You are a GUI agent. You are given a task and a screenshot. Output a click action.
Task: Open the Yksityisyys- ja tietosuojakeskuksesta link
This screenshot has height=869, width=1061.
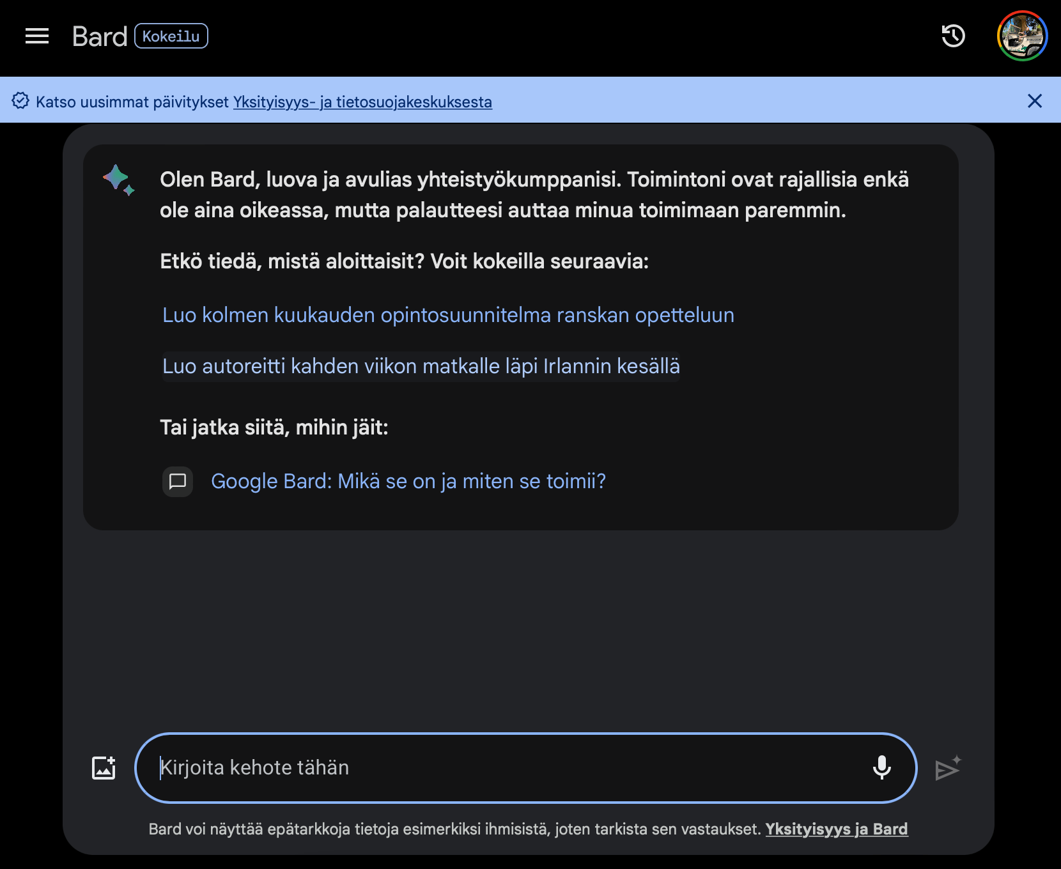coord(362,102)
